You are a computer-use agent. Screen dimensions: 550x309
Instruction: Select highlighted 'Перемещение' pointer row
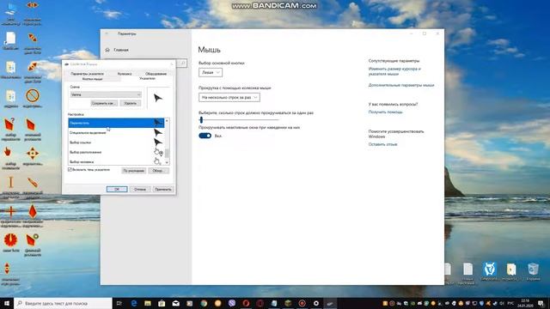[x=116, y=123]
